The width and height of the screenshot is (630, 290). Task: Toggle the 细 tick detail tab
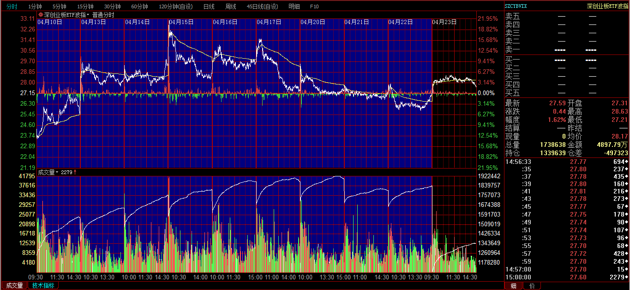click(513, 286)
